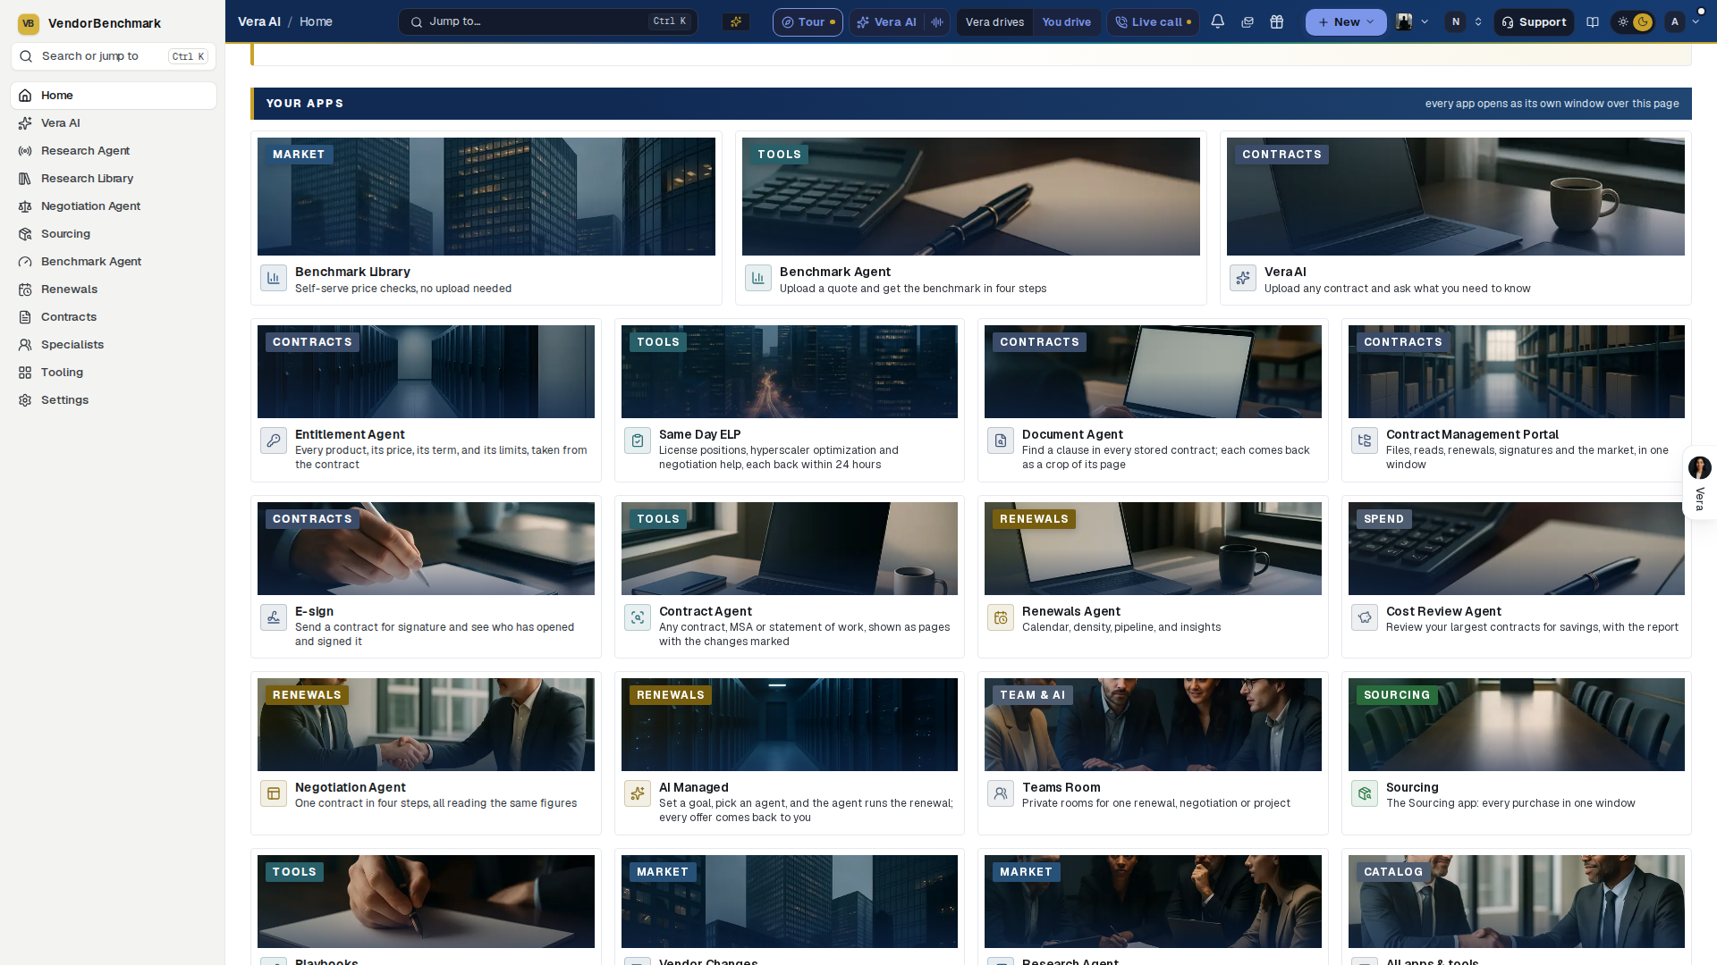Open the messages inbox icon
This screenshot has height=965, width=1717.
[1248, 21]
